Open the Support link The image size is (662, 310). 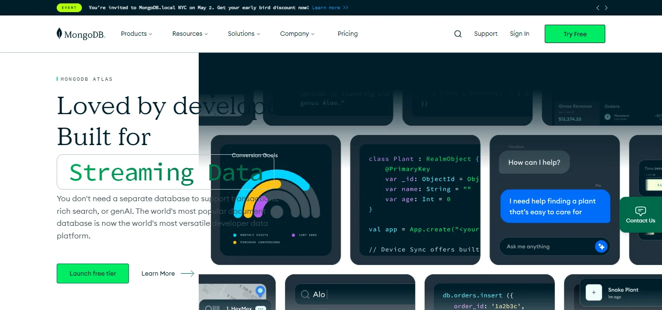click(486, 34)
